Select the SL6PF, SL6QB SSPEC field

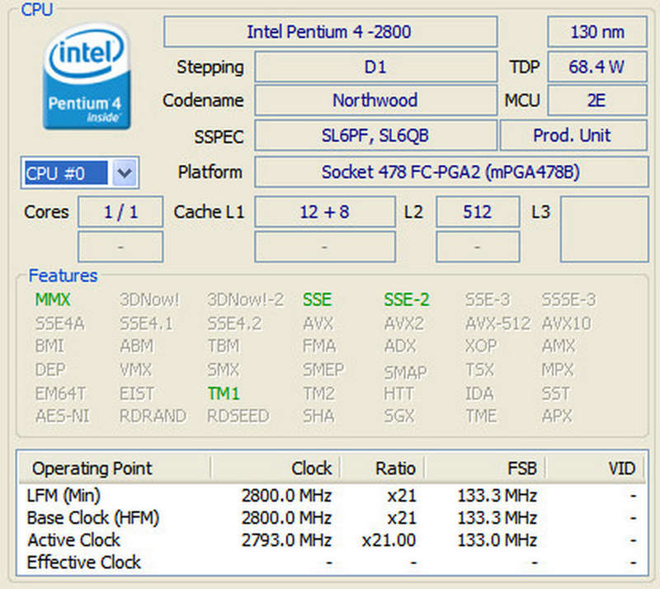(375, 135)
